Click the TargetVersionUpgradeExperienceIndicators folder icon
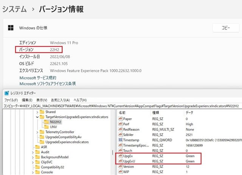This screenshot has width=242, height=175. [42, 117]
